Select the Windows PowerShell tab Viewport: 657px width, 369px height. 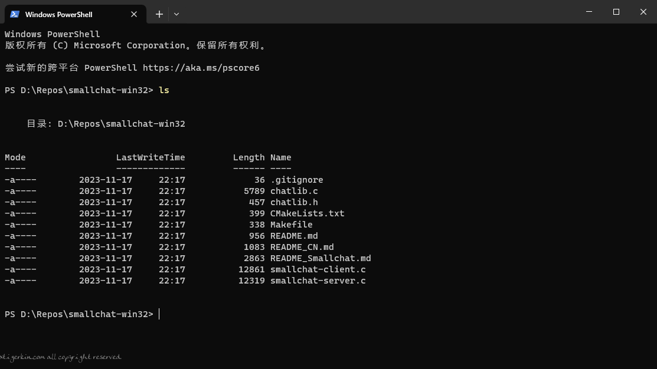coord(76,14)
